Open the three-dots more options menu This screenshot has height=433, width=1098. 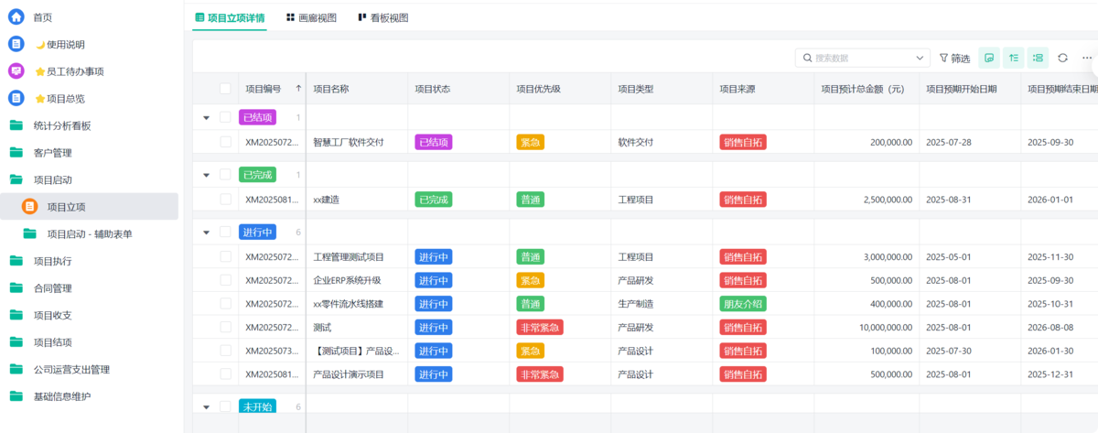1087,58
